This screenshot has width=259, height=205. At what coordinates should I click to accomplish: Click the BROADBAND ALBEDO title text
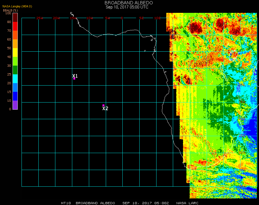[127, 3]
